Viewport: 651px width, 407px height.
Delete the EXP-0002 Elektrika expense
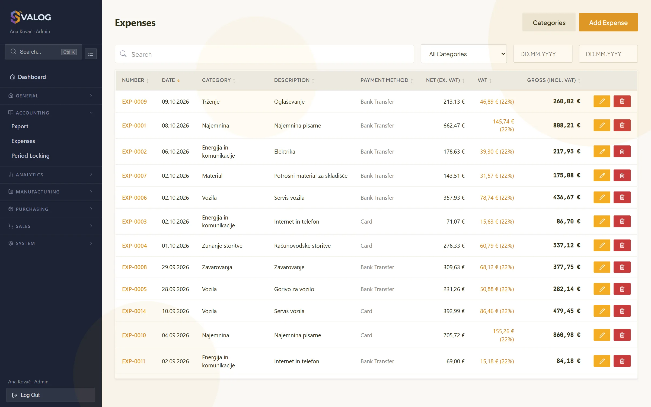click(x=622, y=151)
